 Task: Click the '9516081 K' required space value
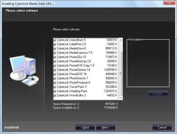(111, 104)
